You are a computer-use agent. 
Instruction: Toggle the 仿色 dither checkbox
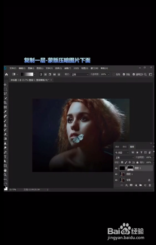[x=124, y=74]
